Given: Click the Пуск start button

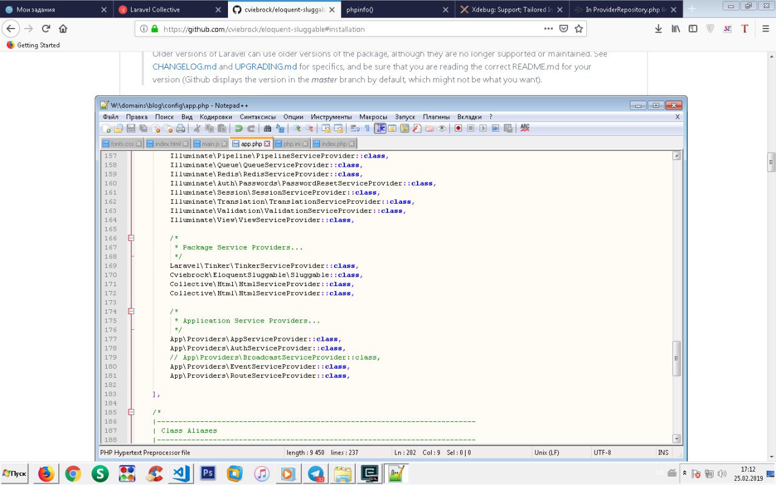Looking at the screenshot, I should pos(15,473).
